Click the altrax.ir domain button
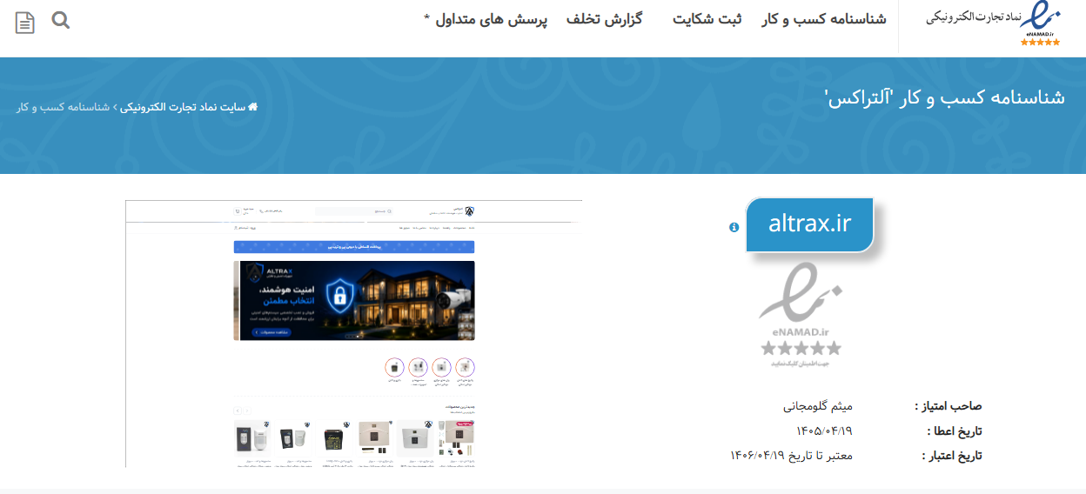This screenshot has height=494, width=1086. pos(809,224)
